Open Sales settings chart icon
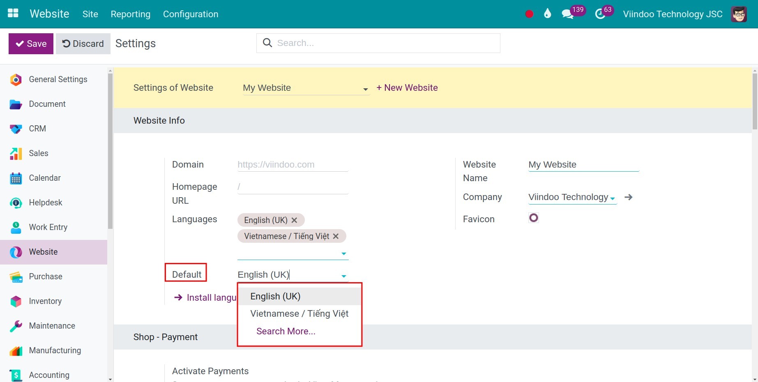This screenshot has height=382, width=758. click(16, 154)
